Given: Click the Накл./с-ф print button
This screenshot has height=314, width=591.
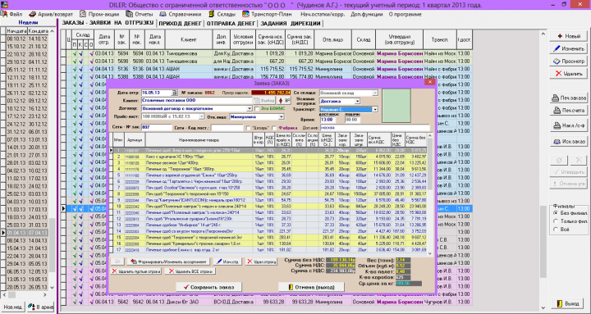Looking at the screenshot, I should pyautogui.click(x=568, y=125).
